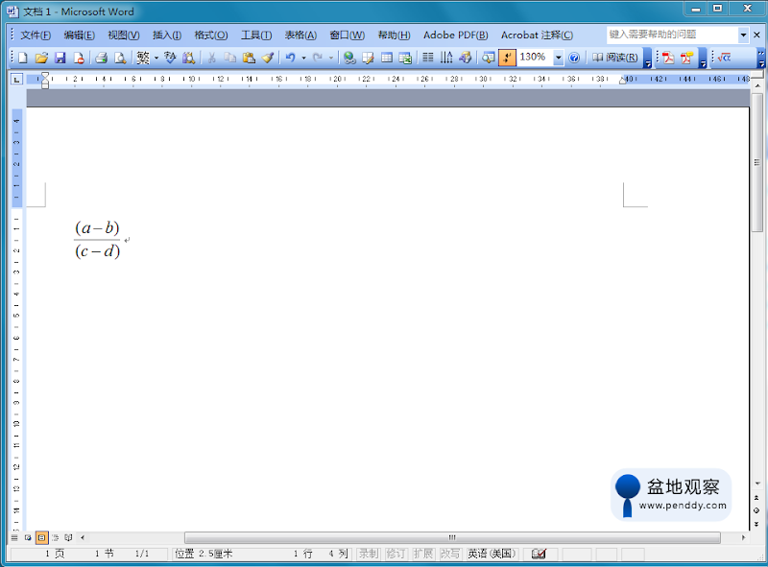Click the tab stop selector L box

17,79
